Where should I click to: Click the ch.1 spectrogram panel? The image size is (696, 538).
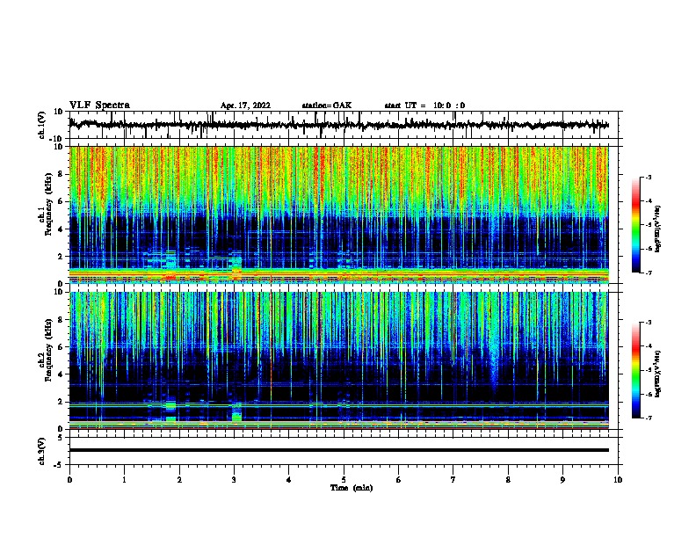338,214
